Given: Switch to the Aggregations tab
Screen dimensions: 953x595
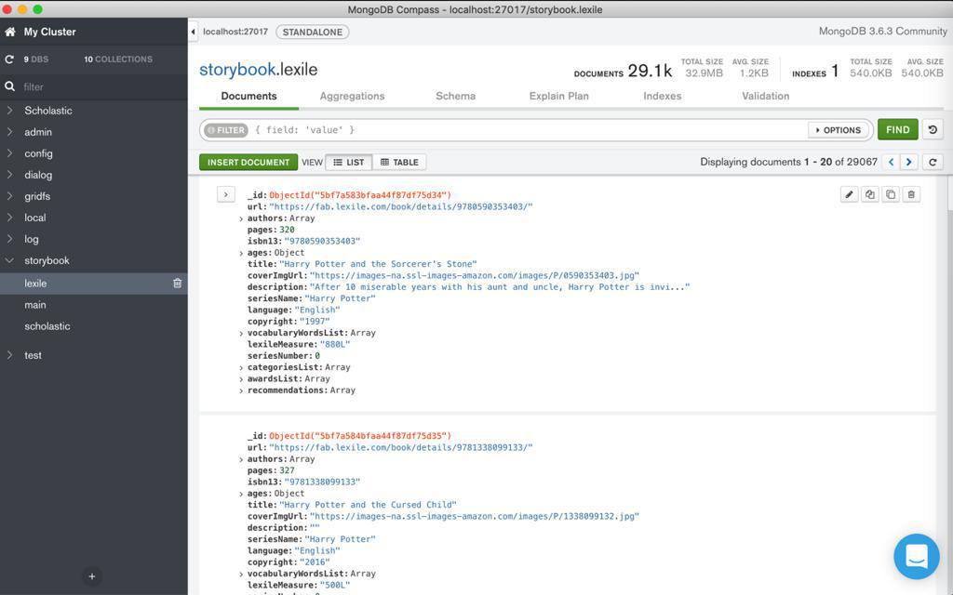Looking at the screenshot, I should coord(352,96).
